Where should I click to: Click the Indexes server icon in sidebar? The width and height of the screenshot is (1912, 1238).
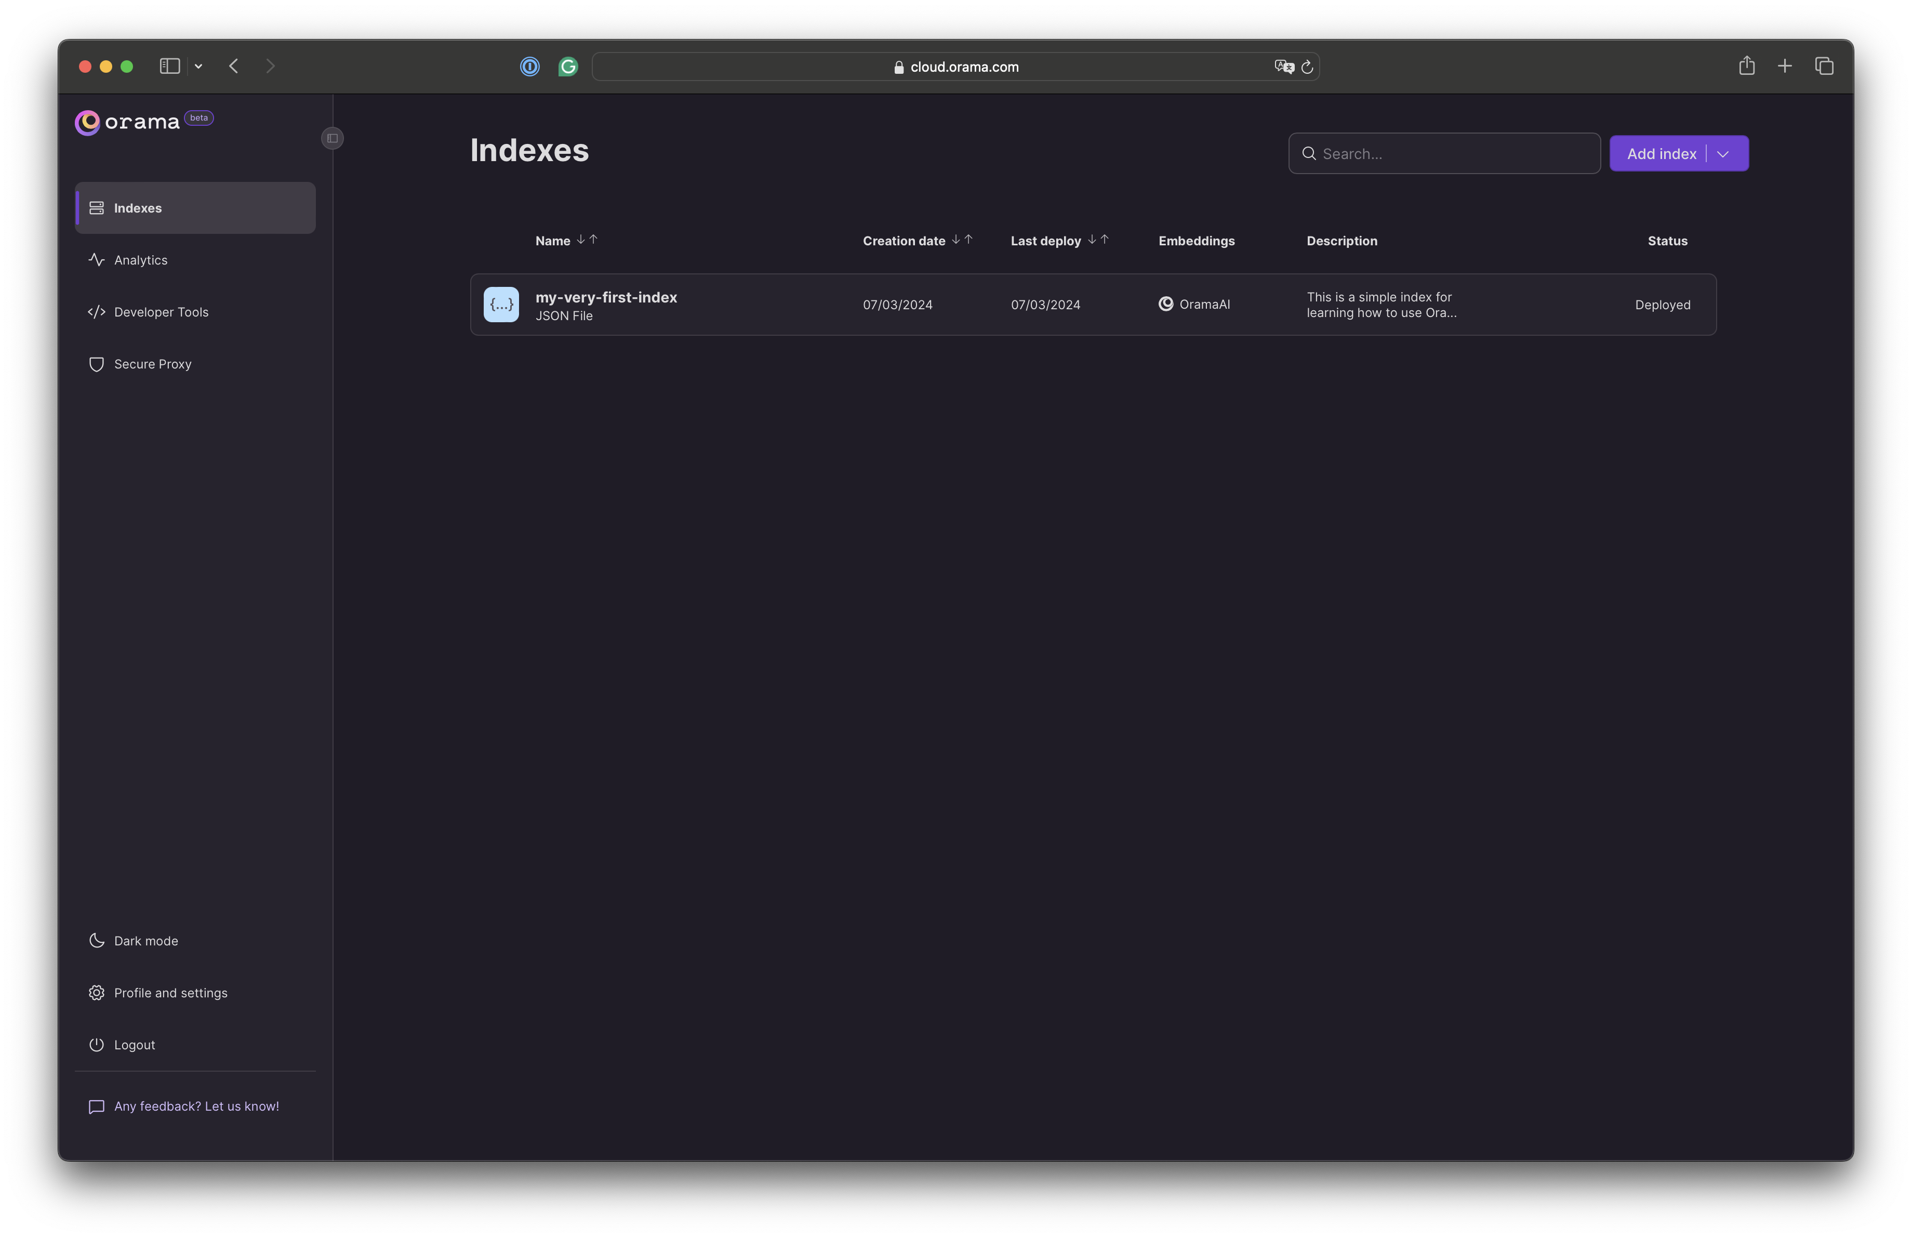(x=97, y=208)
